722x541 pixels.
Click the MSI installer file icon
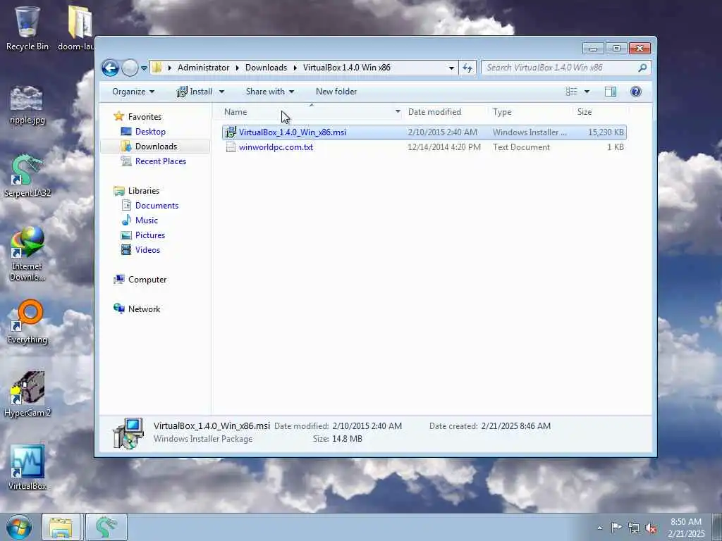(x=231, y=132)
